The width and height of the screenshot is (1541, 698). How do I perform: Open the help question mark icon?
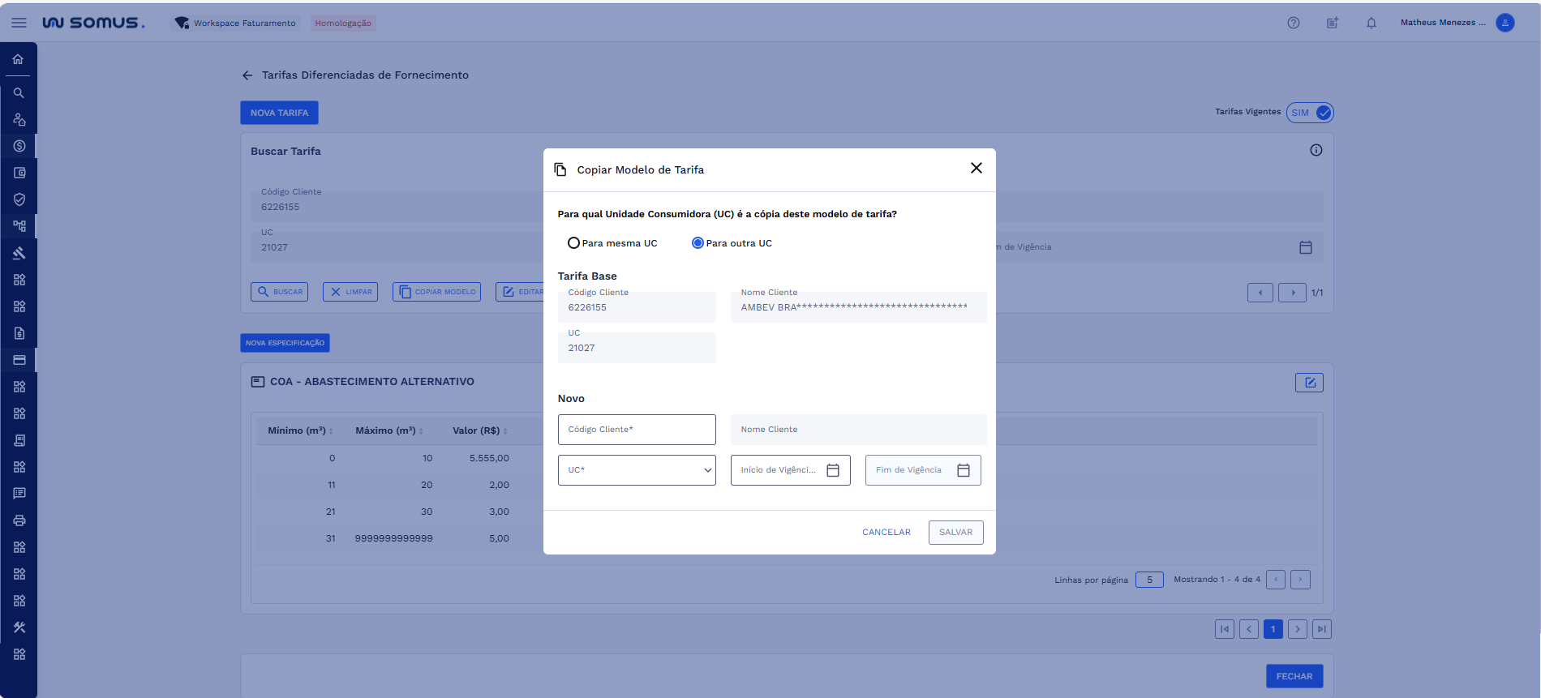(x=1293, y=23)
